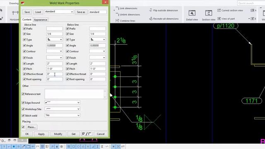Screen dimensions: 265x149
Task: Open Below line Finish dropdown
Action: [x=98, y=58]
